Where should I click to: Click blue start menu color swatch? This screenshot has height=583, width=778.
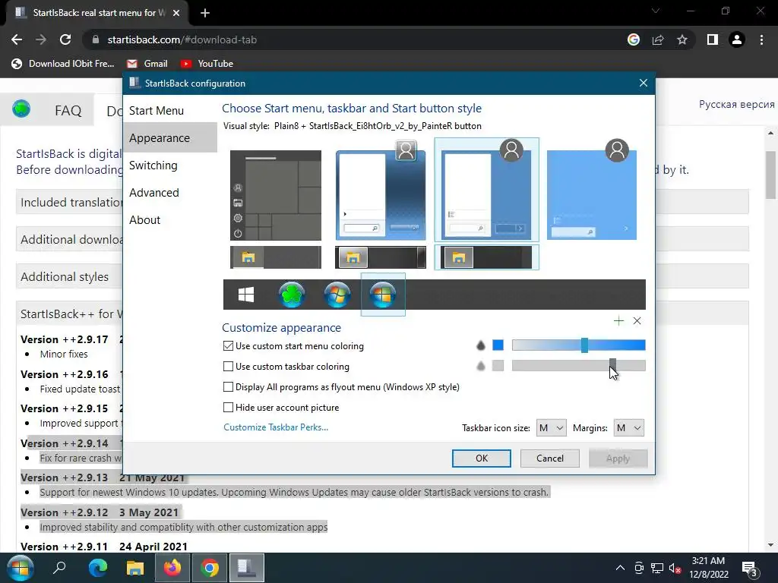[498, 345]
